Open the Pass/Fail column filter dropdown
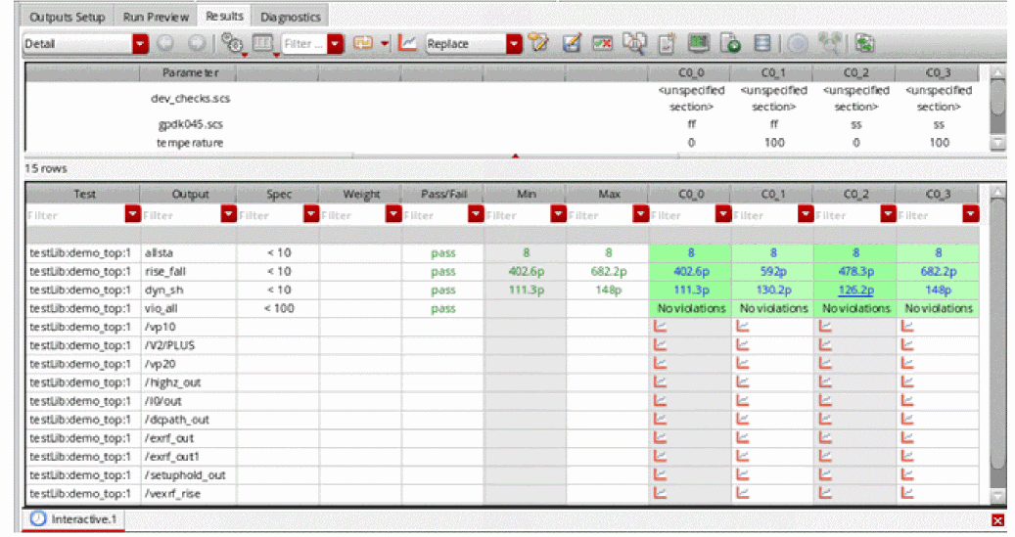Screen dimensions: 1015x537 tap(476, 215)
